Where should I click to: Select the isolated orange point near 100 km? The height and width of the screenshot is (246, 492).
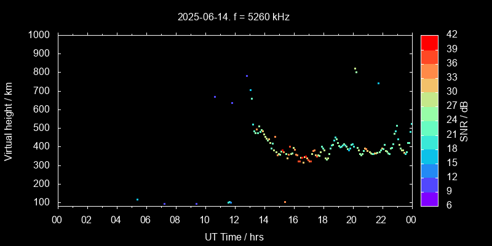point(285,202)
